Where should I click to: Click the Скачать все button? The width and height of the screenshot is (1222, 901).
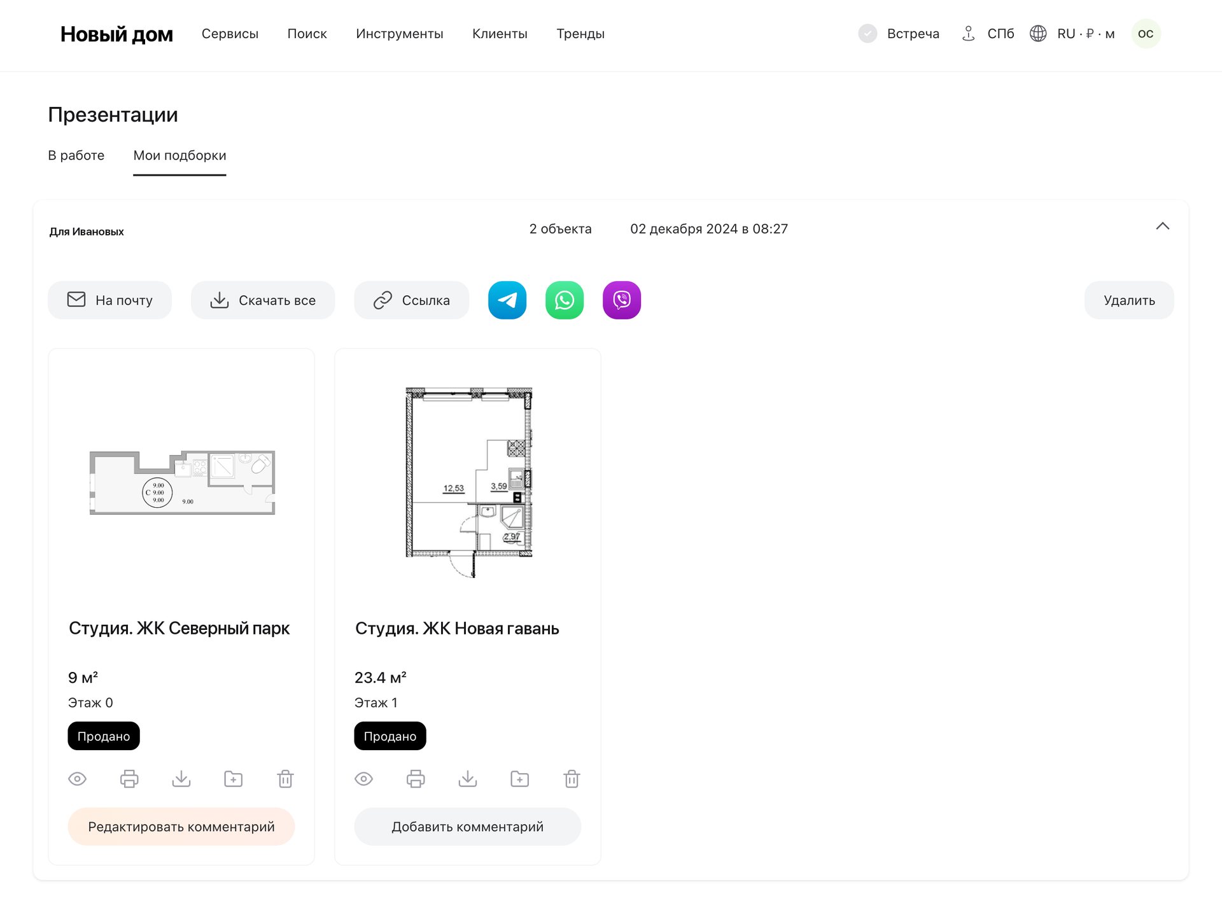click(263, 300)
